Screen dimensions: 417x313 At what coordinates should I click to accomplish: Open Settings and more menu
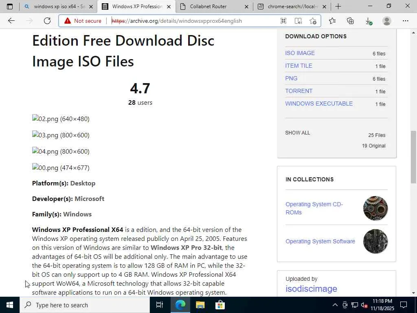point(405,21)
